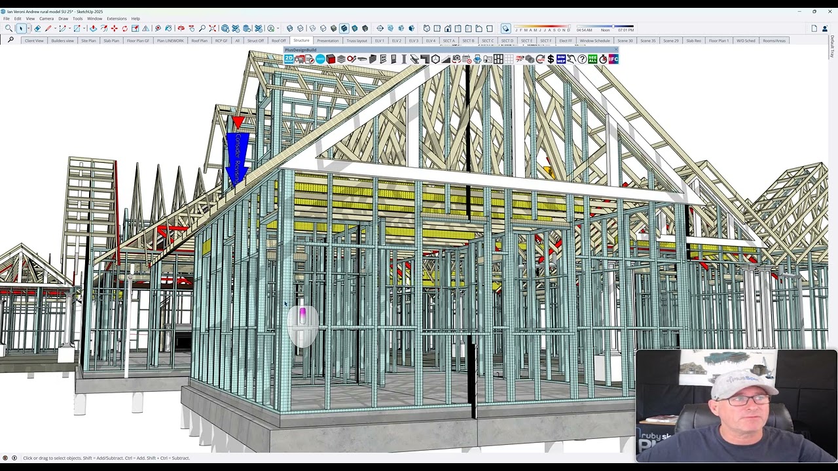Click the stopwatch timer icon
Viewport: 838px width, 471px height.
(x=603, y=59)
